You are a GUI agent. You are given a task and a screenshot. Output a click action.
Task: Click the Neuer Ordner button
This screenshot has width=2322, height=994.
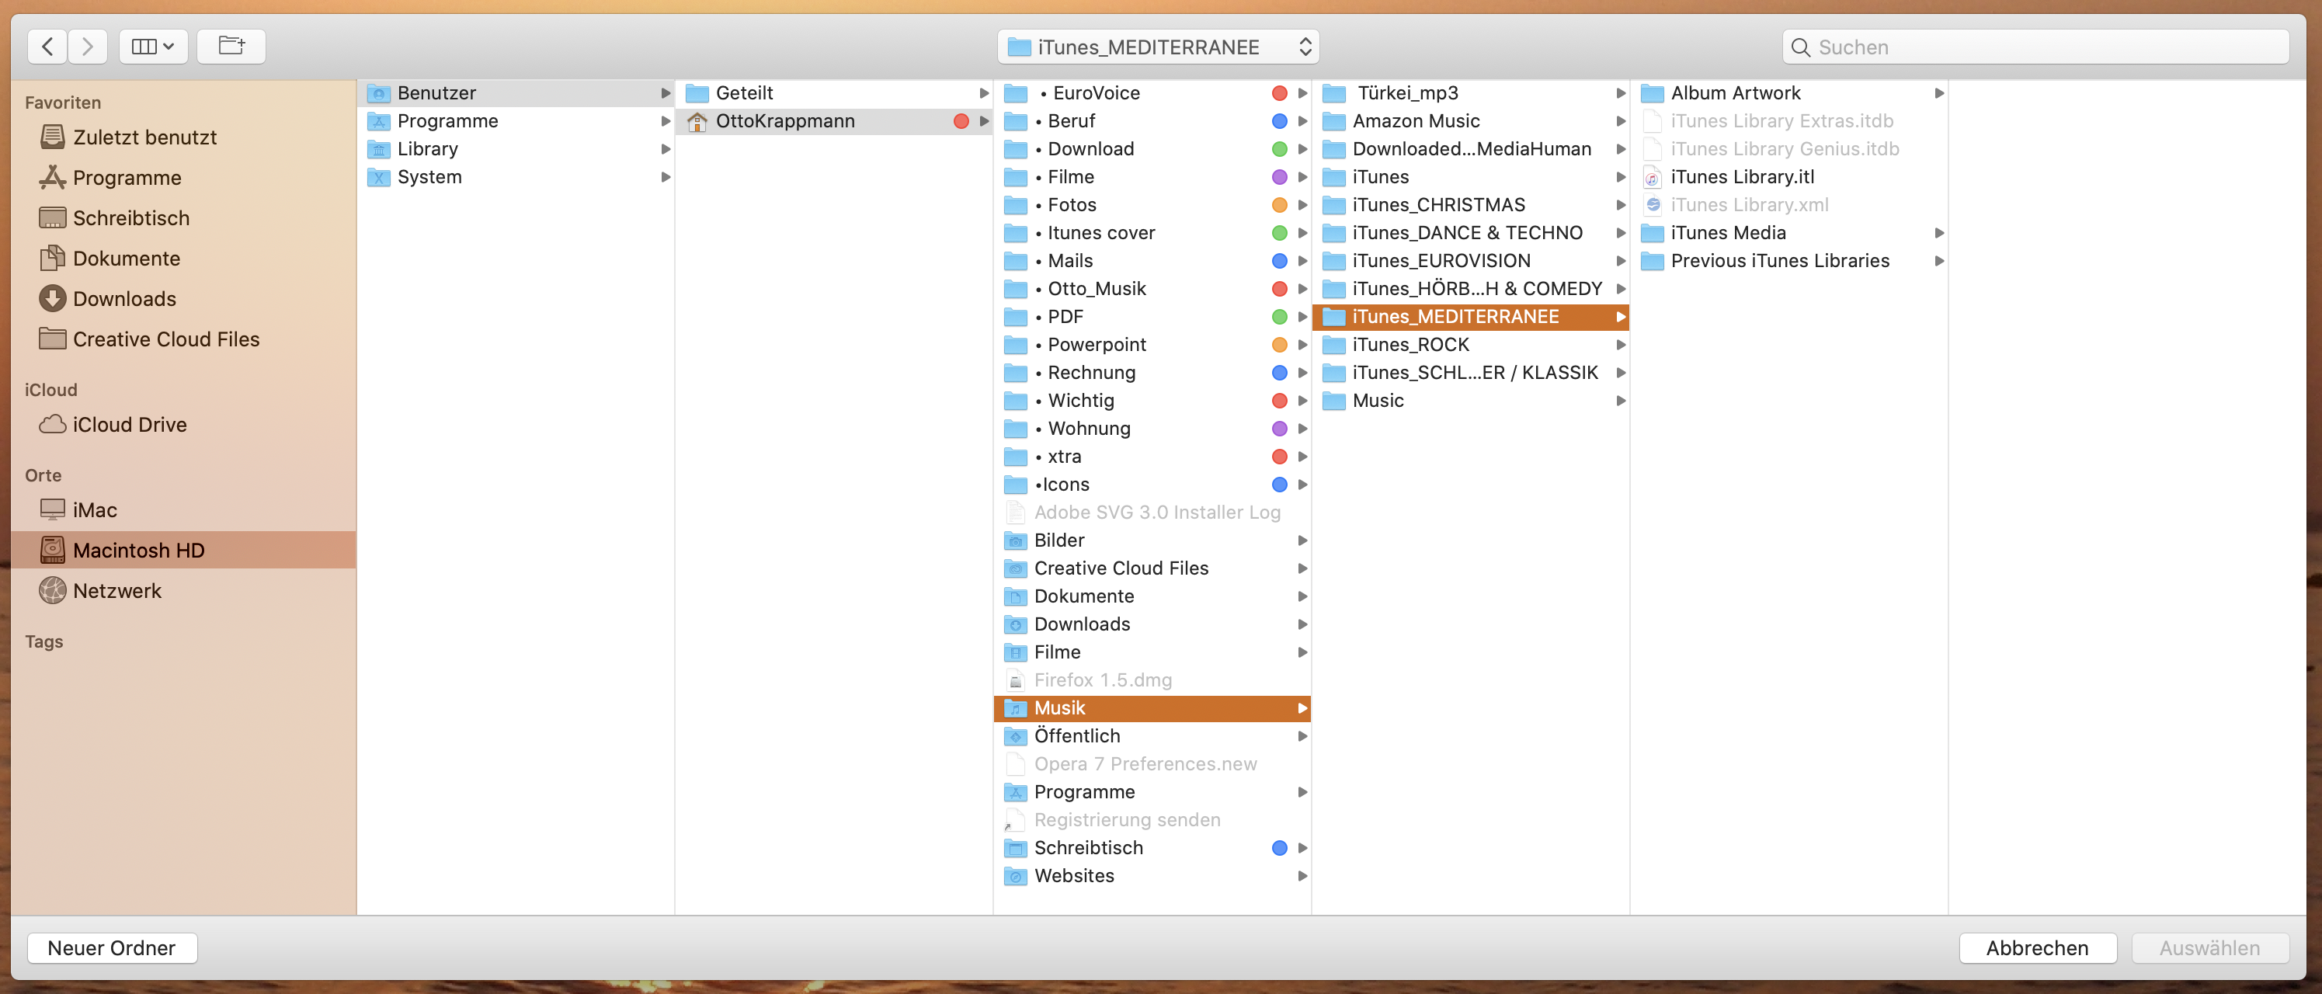[x=112, y=947]
